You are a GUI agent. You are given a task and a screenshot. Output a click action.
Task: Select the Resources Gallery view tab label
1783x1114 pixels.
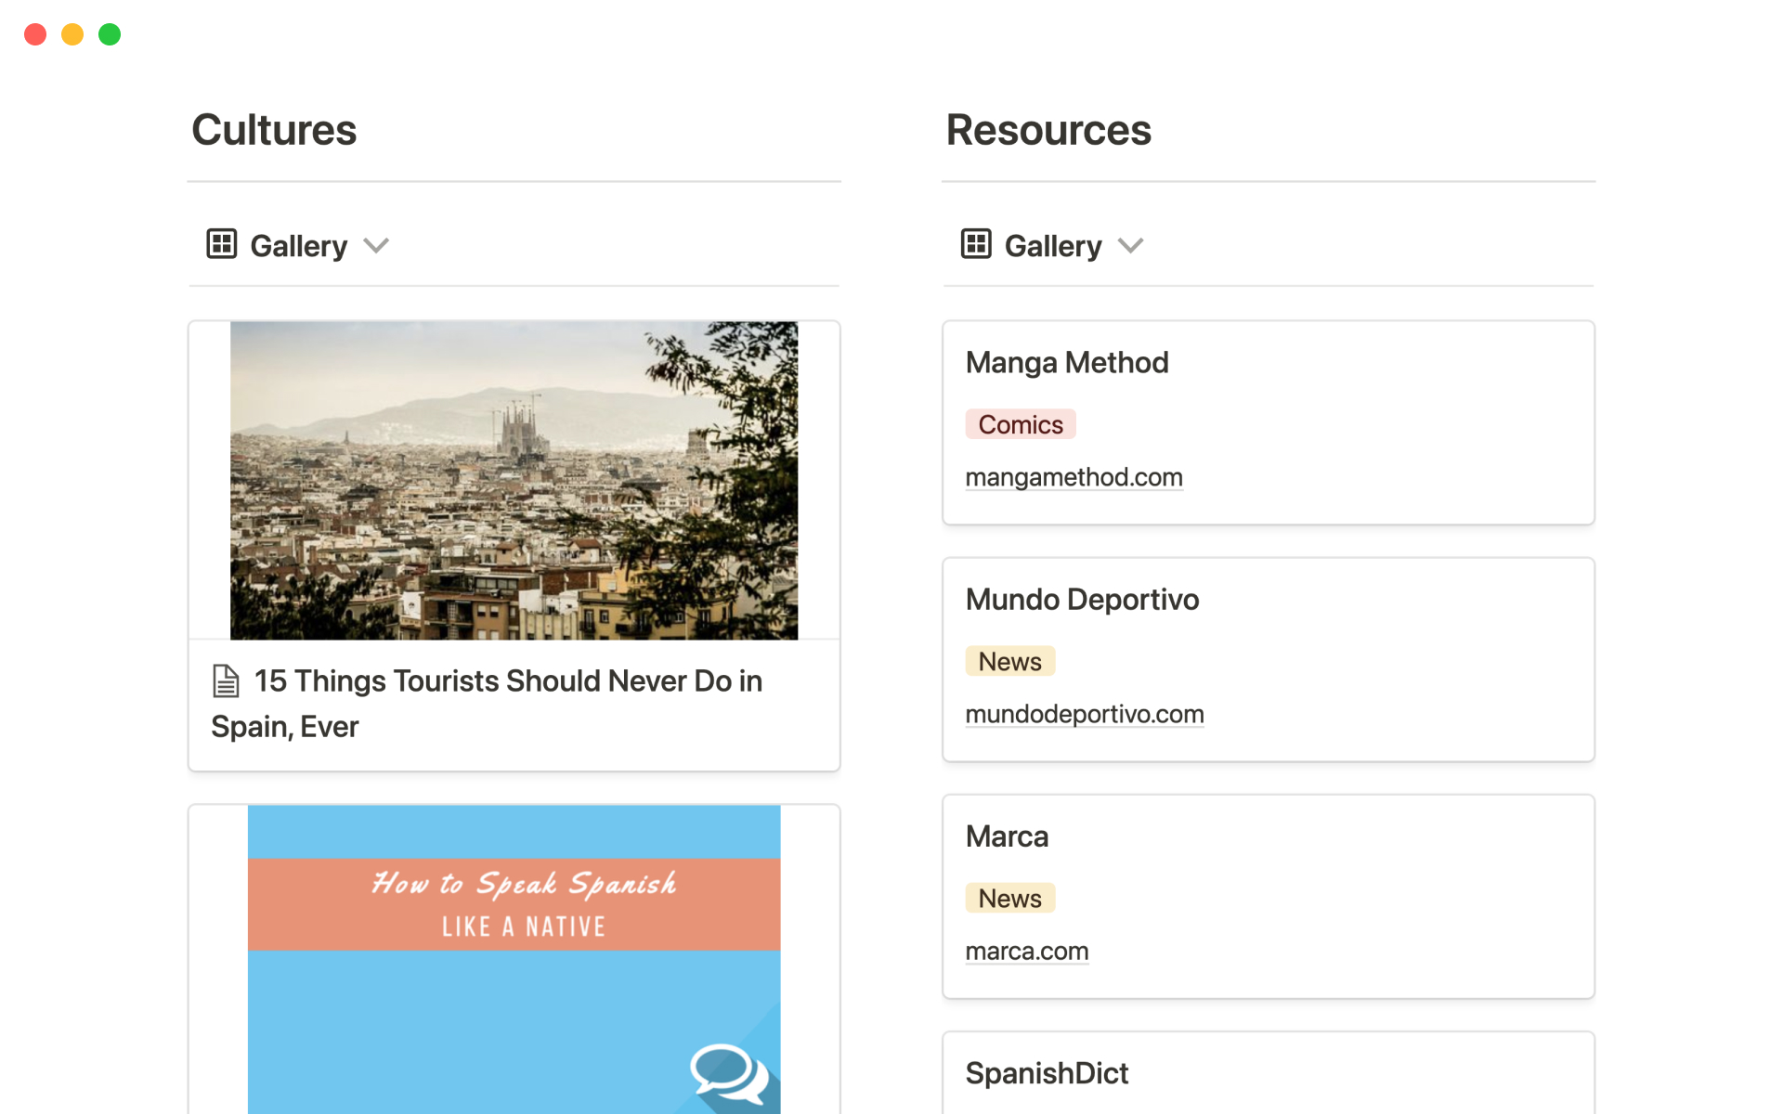pos(1052,246)
